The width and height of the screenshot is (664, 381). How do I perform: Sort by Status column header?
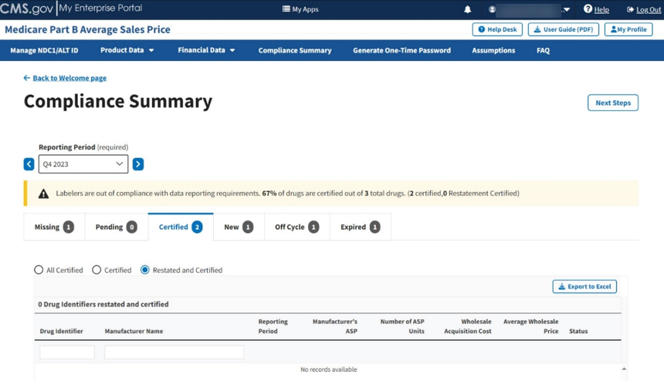click(578, 331)
